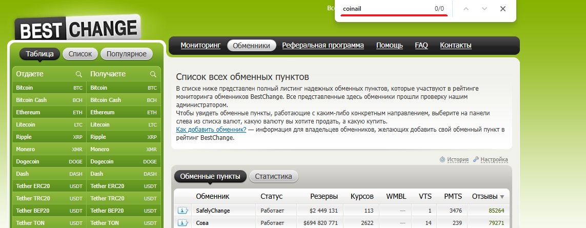Open the FAQ menu item
This screenshot has width=586, height=228.
tap(421, 45)
